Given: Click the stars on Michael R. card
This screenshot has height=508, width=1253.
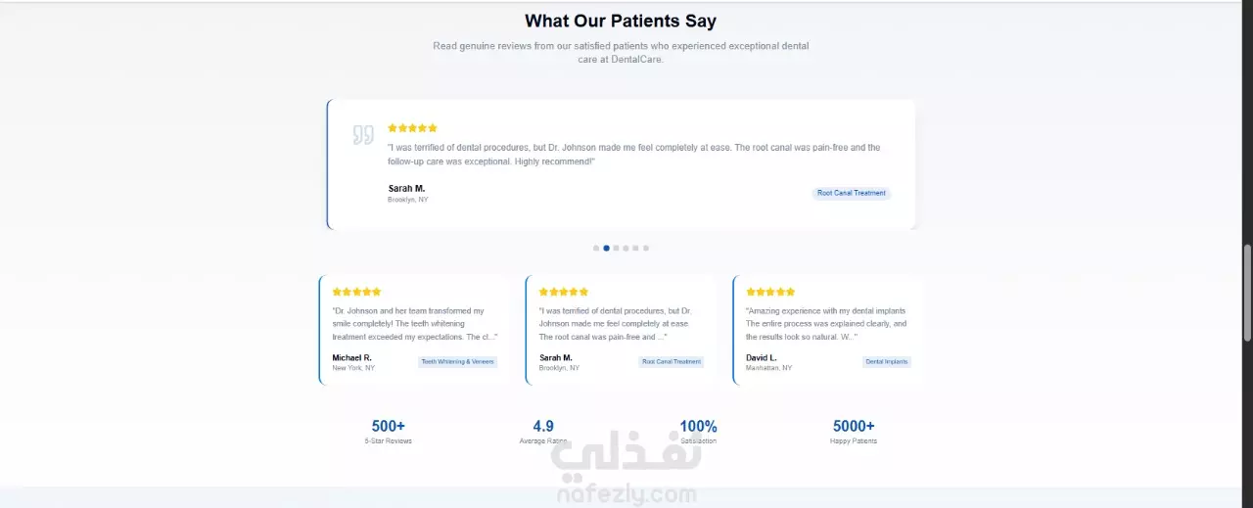Looking at the screenshot, I should pyautogui.click(x=356, y=292).
